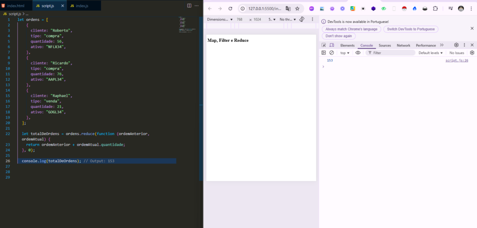Click the 153 console output value

click(330, 60)
